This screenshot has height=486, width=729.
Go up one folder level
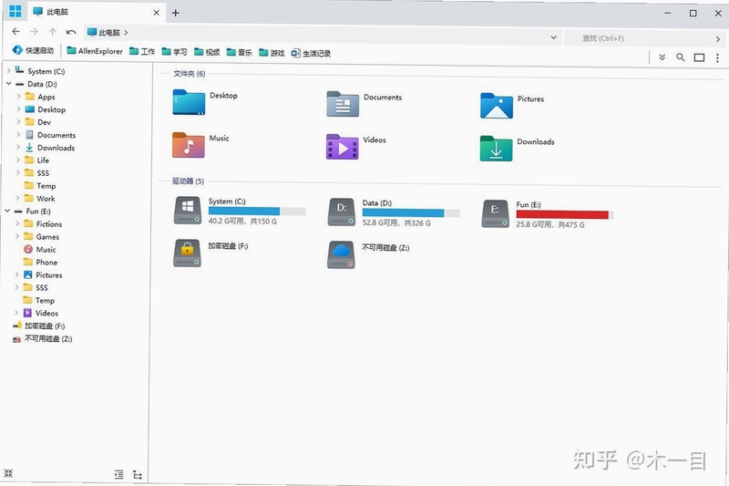coord(53,32)
